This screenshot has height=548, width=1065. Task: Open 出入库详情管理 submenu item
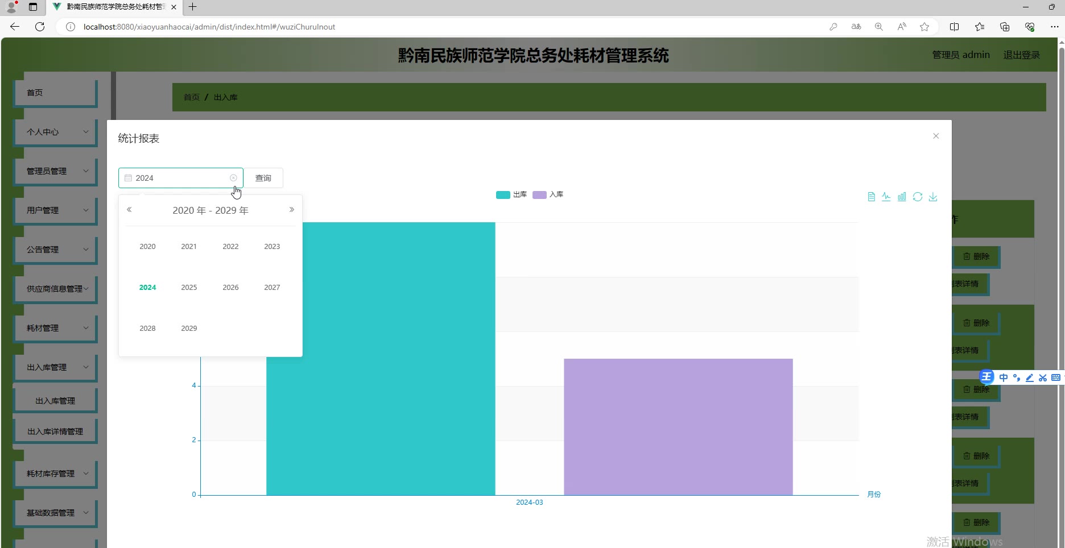coord(55,431)
